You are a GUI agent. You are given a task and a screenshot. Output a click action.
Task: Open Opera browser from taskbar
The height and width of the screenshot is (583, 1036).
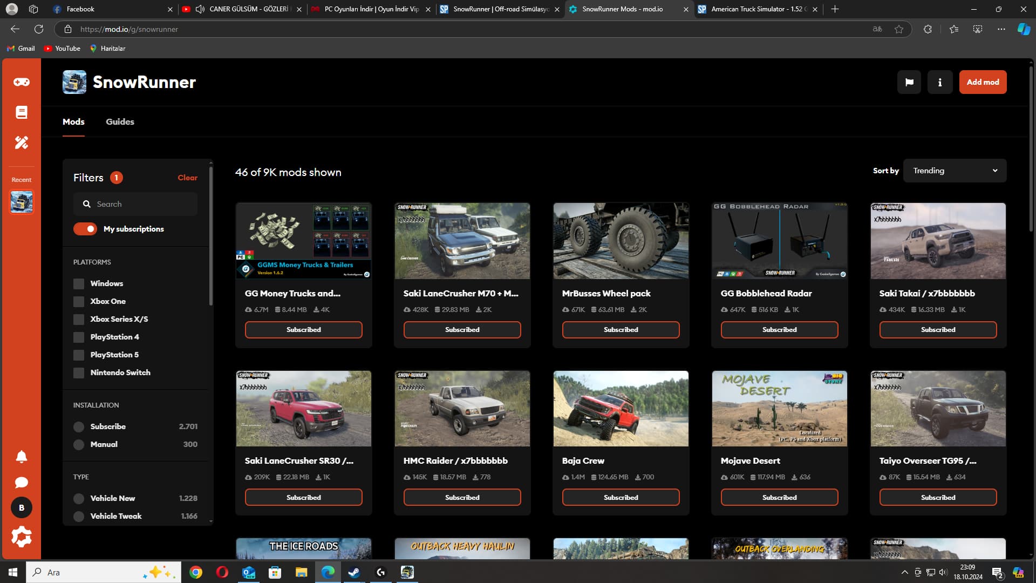(222, 572)
